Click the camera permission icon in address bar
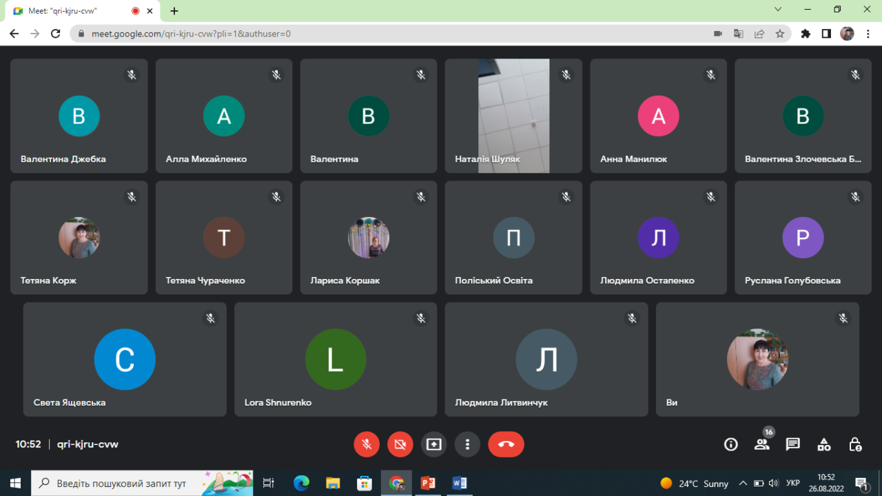 717,33
